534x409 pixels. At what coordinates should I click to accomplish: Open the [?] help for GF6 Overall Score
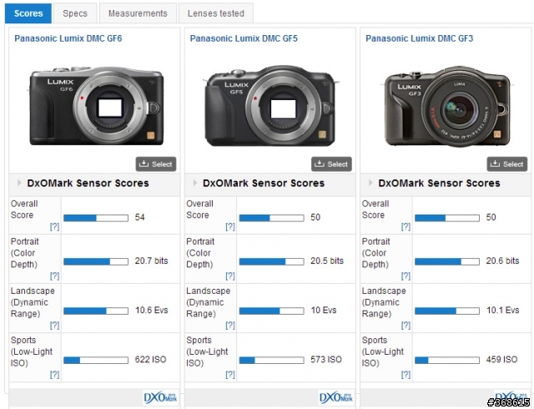[54, 226]
